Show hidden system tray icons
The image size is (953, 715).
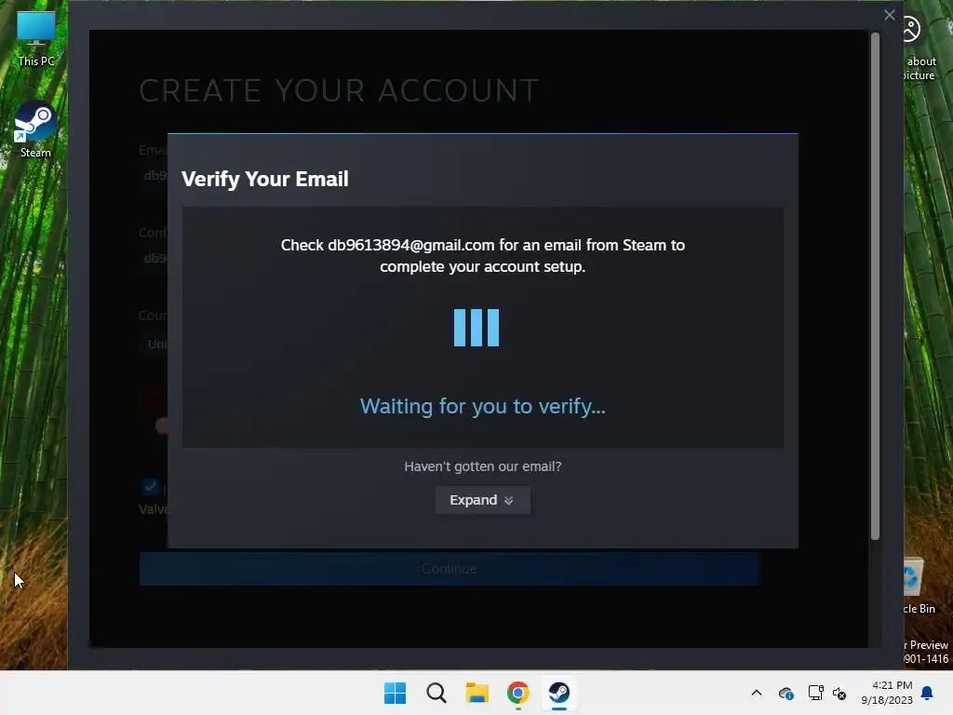point(756,693)
